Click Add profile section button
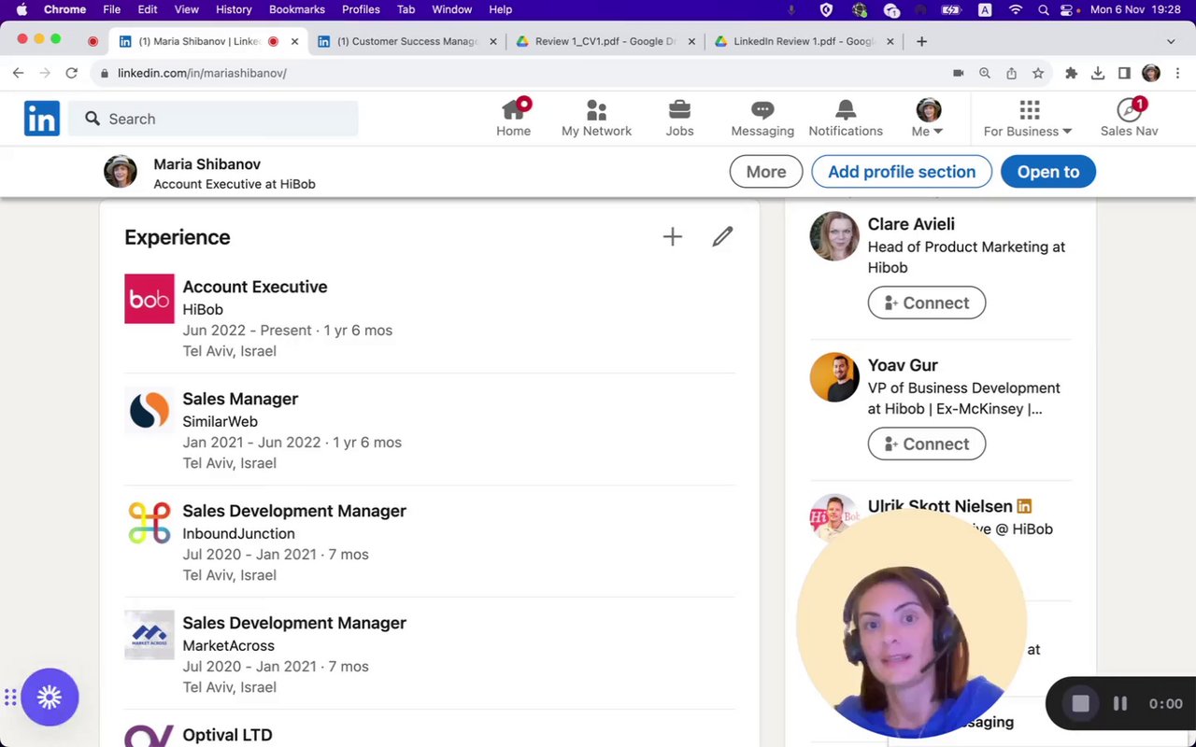Viewport: 1196px width, 747px height. point(902,172)
